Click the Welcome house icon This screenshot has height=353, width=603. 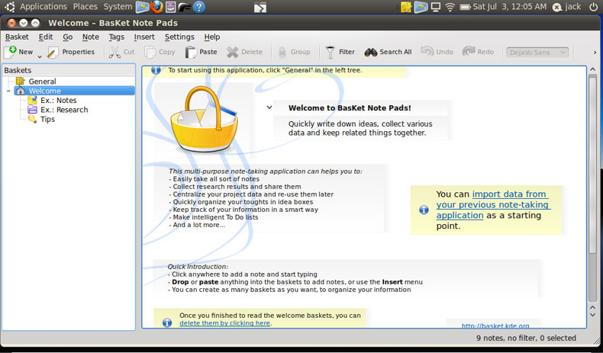point(21,91)
